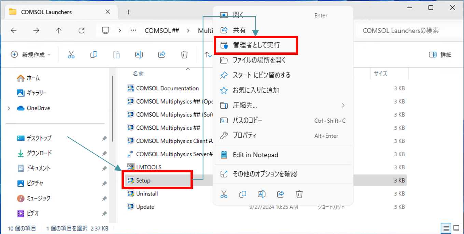
Task: Click the Refresh button in the navigation bar
Action: click(81, 31)
